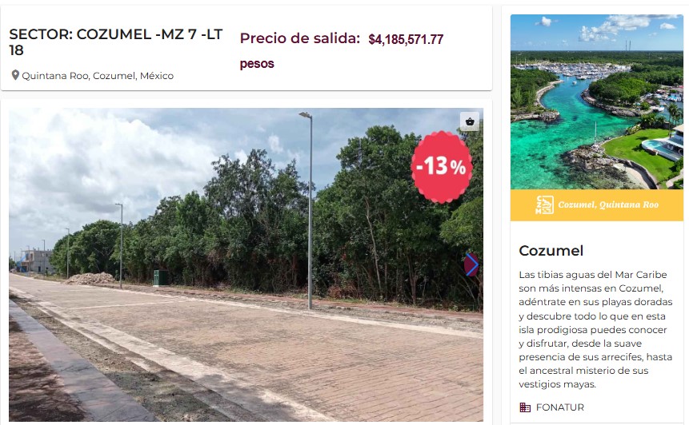Click the SECTOR: COZUMEL -MZ 7 -LT 18 title
689x425 pixels.
click(x=116, y=42)
